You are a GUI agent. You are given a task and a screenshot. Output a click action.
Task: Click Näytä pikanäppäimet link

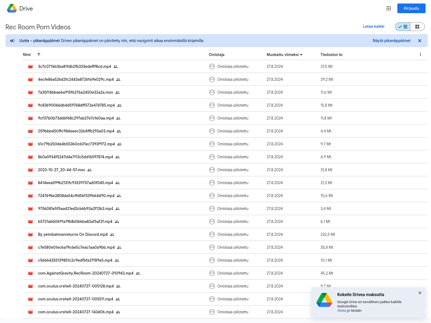pyautogui.click(x=392, y=41)
